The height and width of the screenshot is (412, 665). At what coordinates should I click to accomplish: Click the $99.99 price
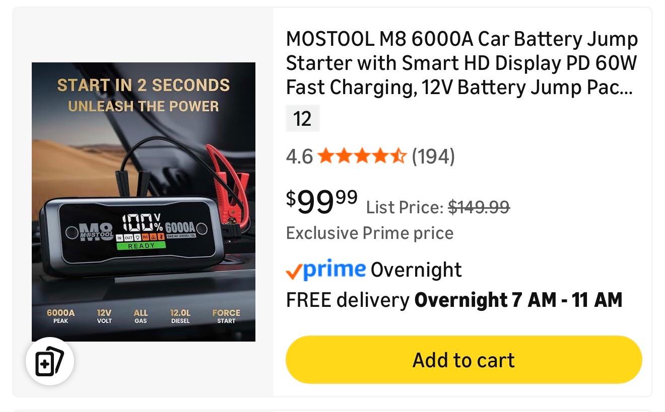[322, 201]
